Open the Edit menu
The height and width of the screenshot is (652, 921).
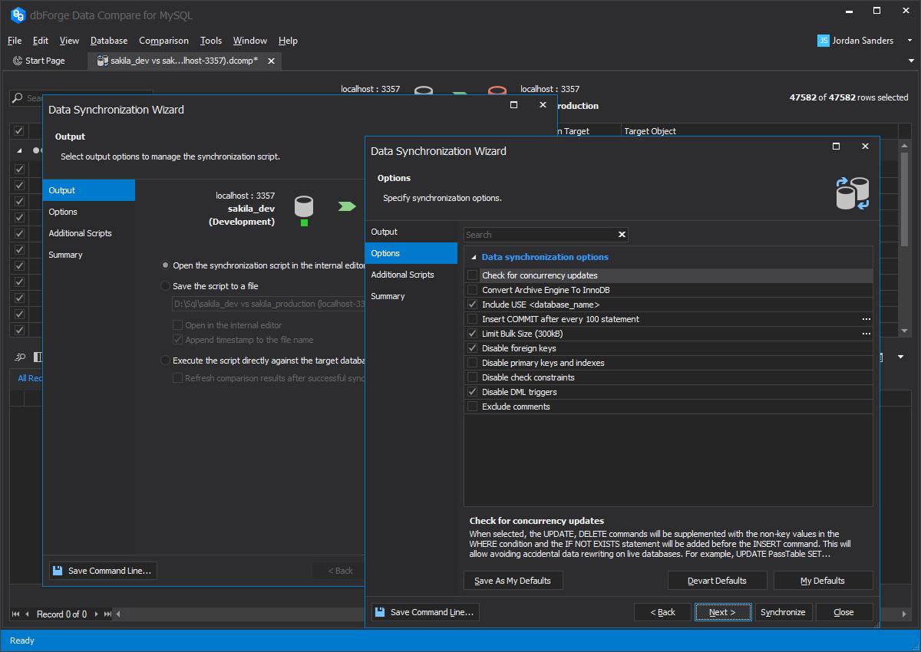pos(41,41)
